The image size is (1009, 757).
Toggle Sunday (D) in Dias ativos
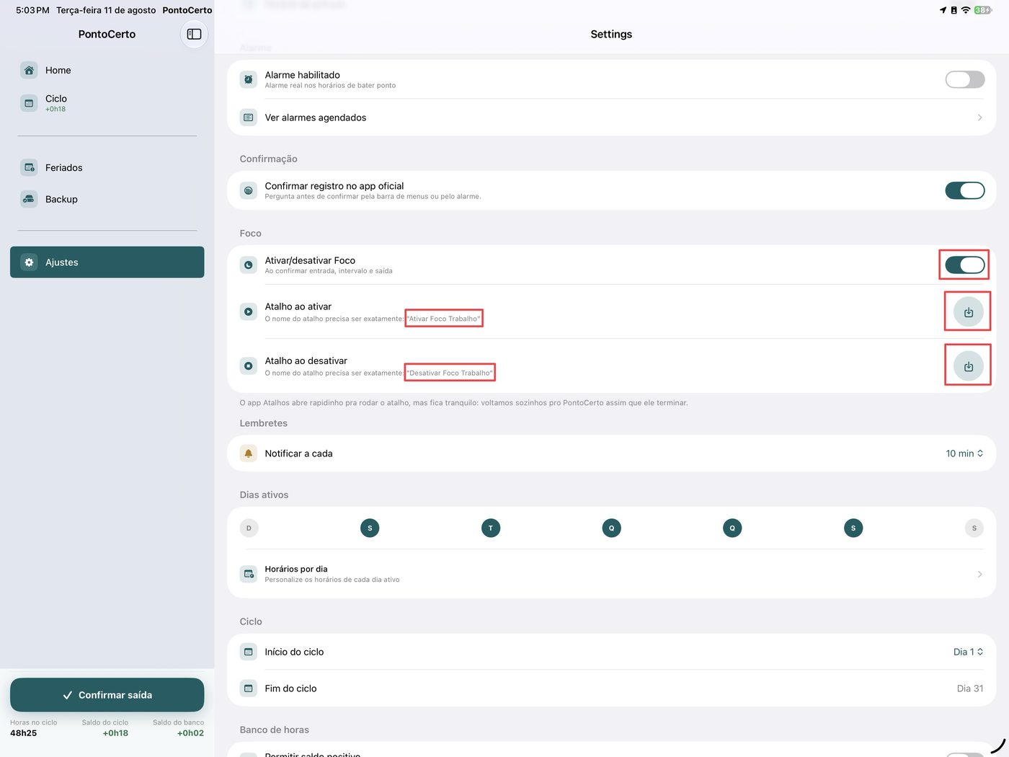[x=249, y=528]
